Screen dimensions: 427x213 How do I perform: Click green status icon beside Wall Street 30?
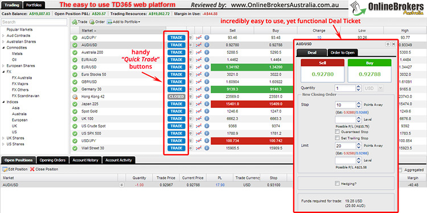(x=75, y=148)
